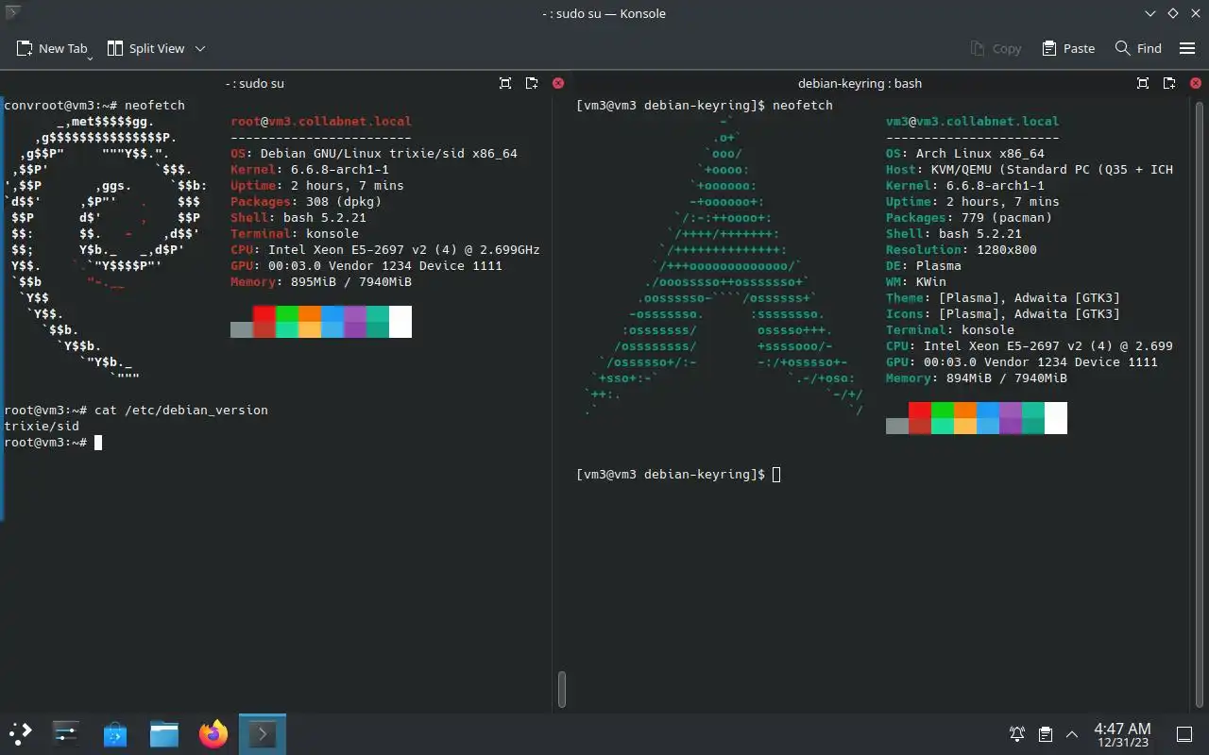1209x755 pixels.
Task: Click 'Icons: [Plasma], Adwaita [GTK3]' line
Action: 1003,313
